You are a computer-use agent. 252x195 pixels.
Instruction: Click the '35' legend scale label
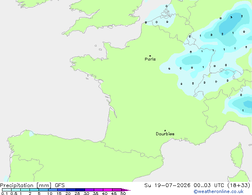pos(95,193)
